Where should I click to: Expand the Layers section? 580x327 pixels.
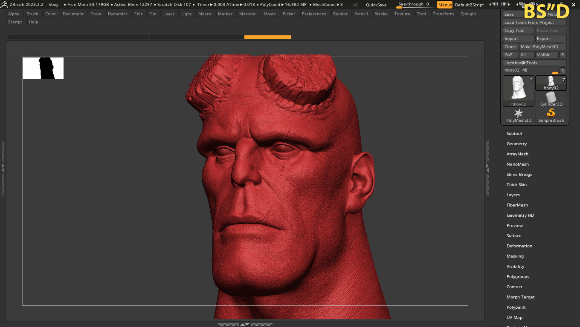pyautogui.click(x=513, y=195)
